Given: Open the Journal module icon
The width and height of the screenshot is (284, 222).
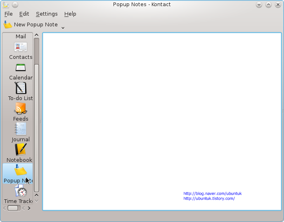Looking at the screenshot, I should 21,129.
